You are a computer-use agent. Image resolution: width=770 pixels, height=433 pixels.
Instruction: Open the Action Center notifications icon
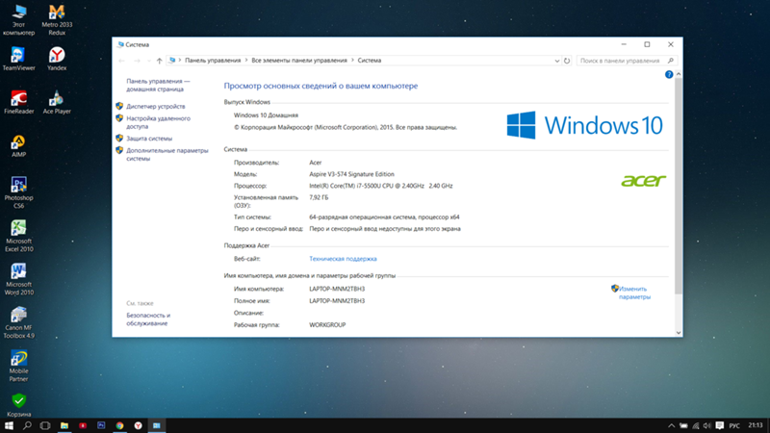click(719, 425)
